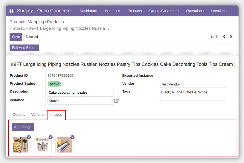244x163 pixels.
Task: Edit the Tags text area
Action: (x=193, y=95)
